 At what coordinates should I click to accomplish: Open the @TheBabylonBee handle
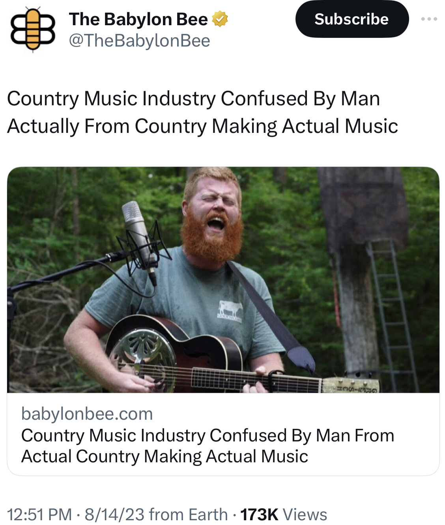139,41
